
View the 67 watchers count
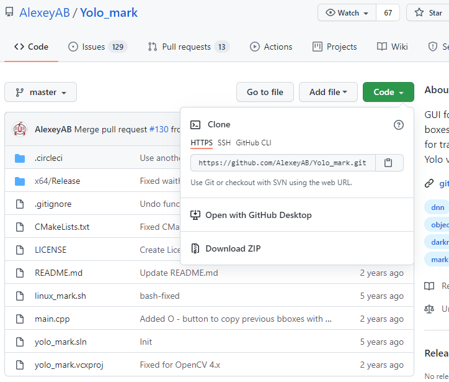388,12
